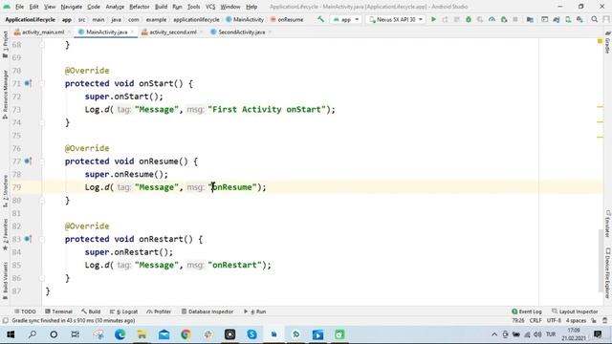Click override gutter marker beside onResume
This screenshot has height=344, width=612.
pyautogui.click(x=28, y=161)
